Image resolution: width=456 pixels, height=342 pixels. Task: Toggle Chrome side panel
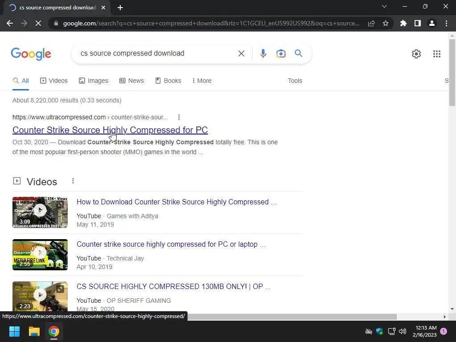click(x=418, y=23)
